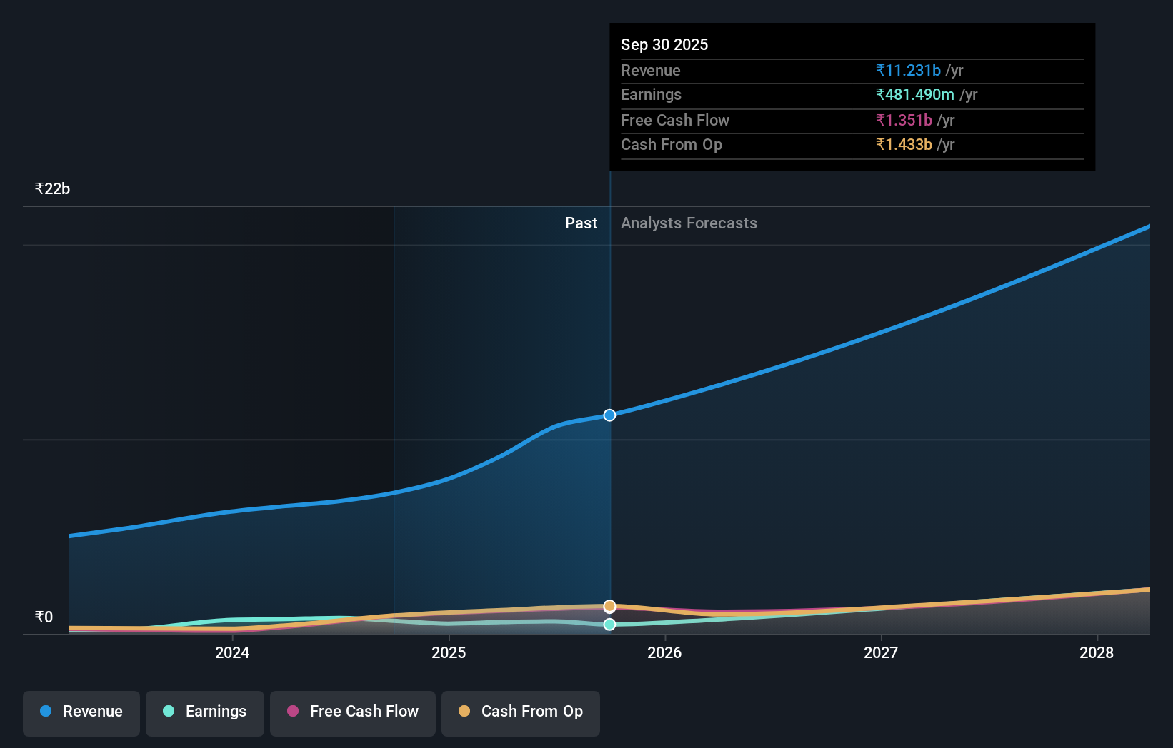Expand the Cash From Op legend entry
Viewport: 1173px width, 748px height.
coord(521,712)
